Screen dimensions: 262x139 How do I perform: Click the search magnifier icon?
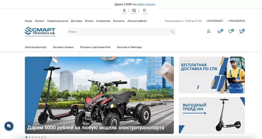172,32
